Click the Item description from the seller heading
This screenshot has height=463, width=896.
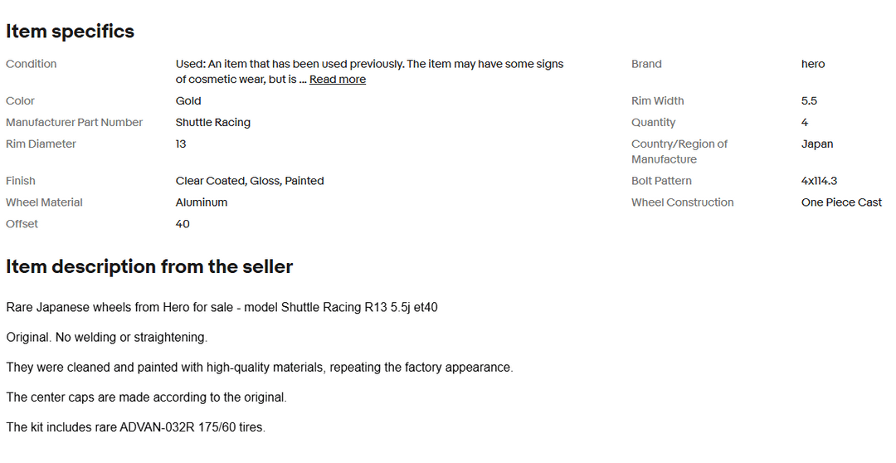click(x=149, y=267)
